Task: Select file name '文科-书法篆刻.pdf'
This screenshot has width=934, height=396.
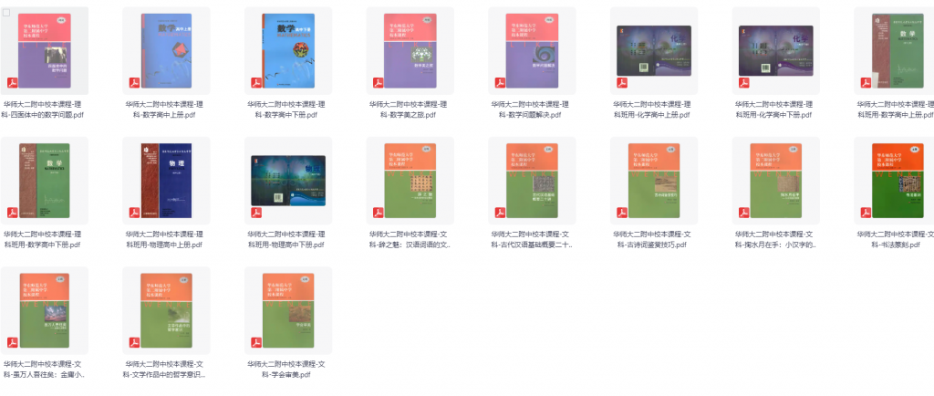Action: tap(896, 239)
